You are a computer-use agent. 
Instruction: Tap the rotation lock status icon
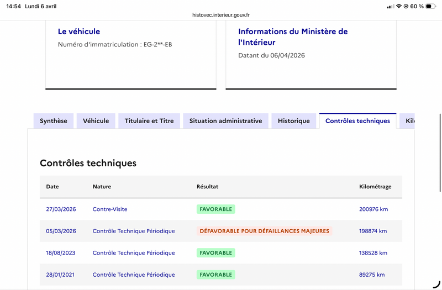[x=406, y=6]
